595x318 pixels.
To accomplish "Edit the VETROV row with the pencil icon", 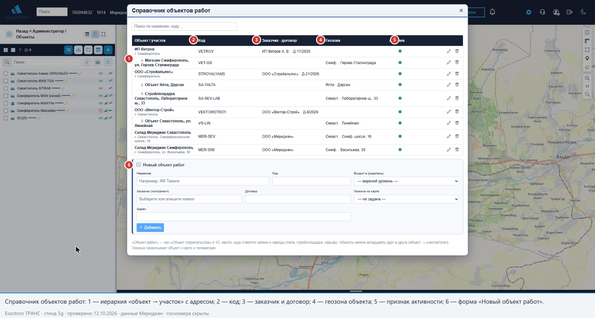I will coord(449,51).
